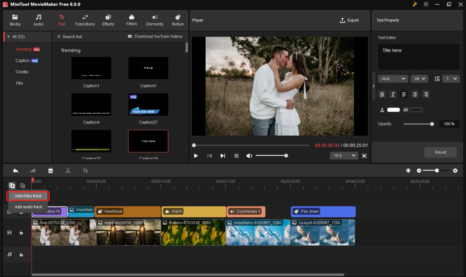The width and height of the screenshot is (466, 277).
Task: Zoom out the timeline with minus
Action: click(419, 171)
